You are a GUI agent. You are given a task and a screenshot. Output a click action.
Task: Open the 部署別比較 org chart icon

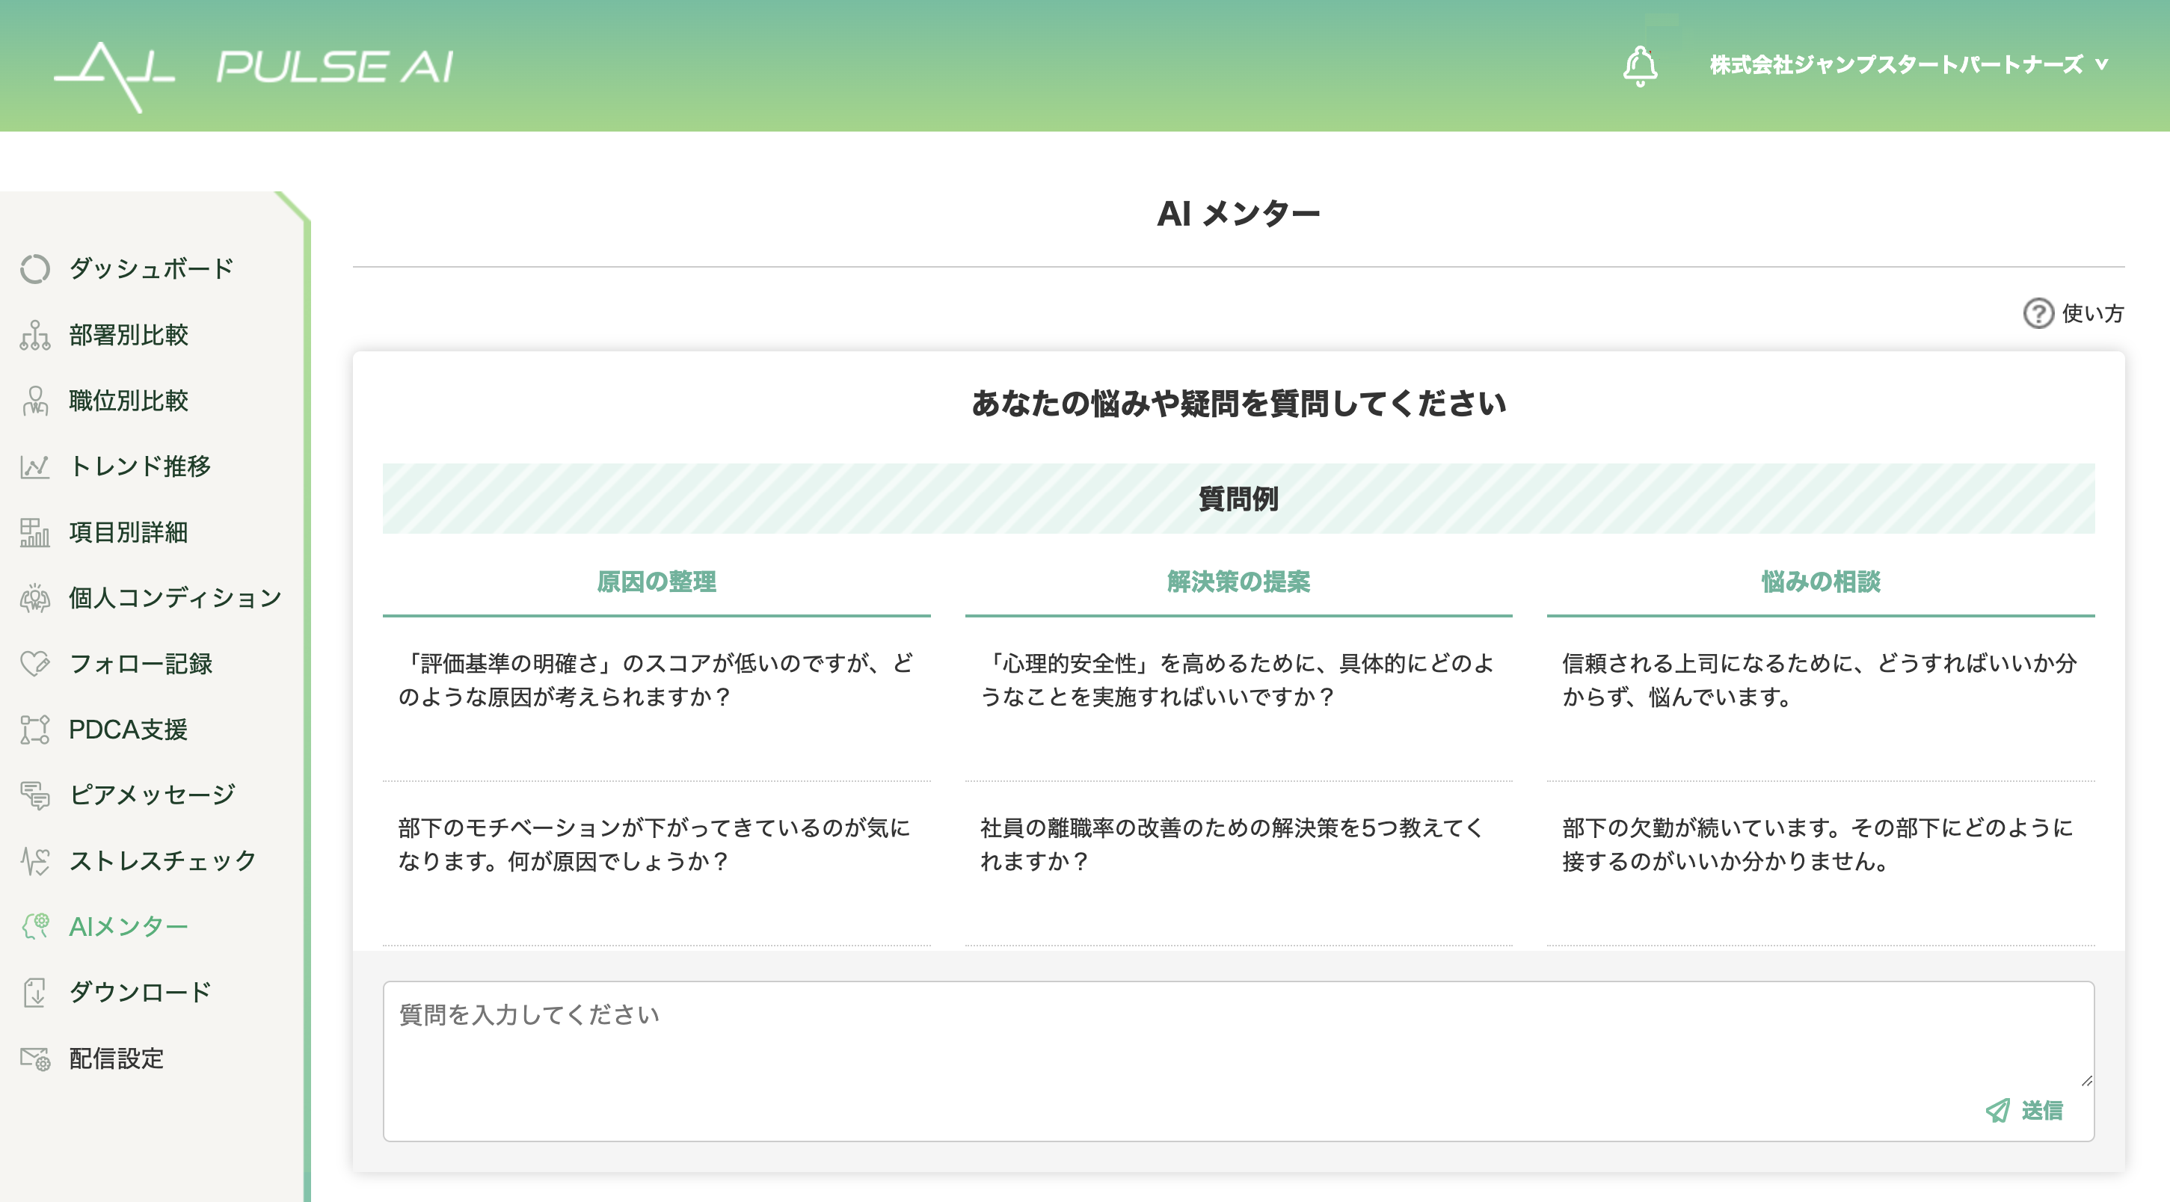click(x=34, y=335)
